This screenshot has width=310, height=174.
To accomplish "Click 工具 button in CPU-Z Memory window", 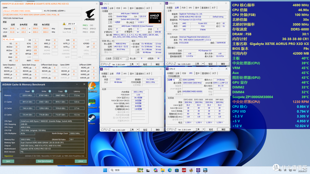I will (x=132, y=130).
